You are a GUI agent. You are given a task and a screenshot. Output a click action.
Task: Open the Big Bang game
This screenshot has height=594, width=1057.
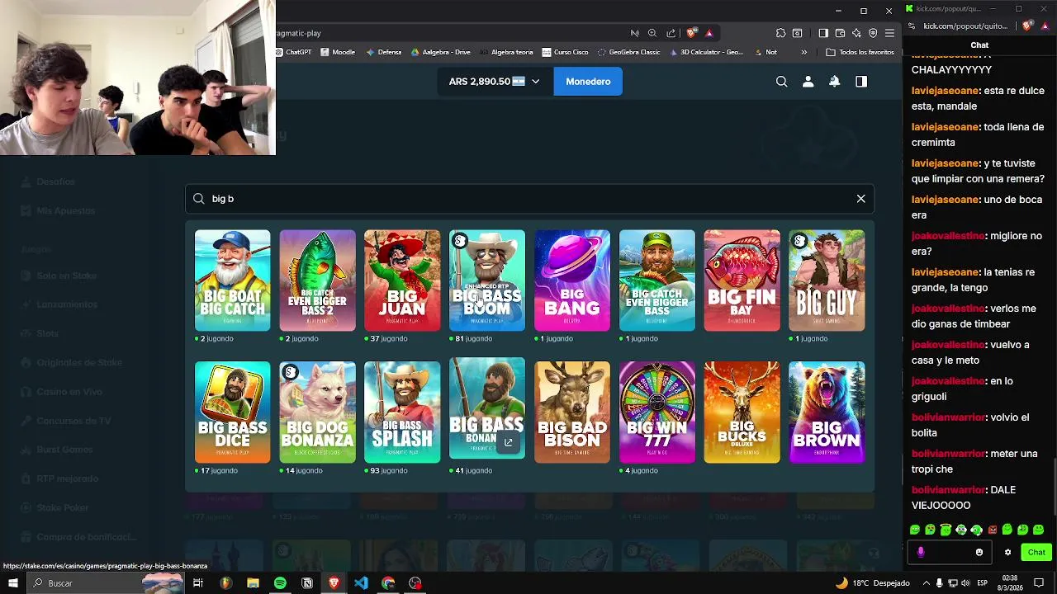(572, 280)
